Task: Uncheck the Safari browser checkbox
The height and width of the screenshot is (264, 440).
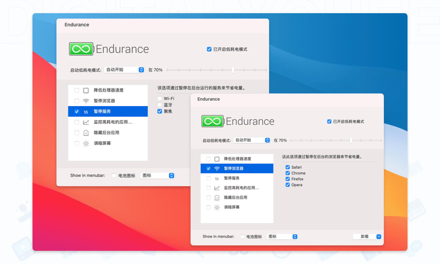Action: coord(287,167)
